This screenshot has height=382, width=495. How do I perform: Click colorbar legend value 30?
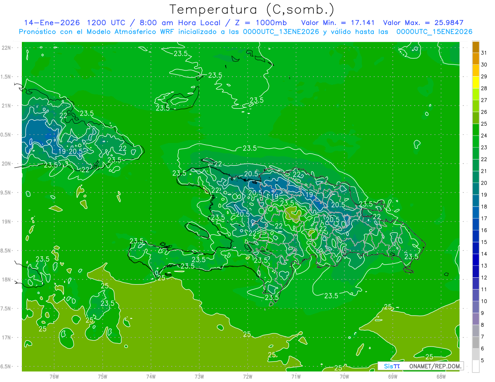coord(484,64)
